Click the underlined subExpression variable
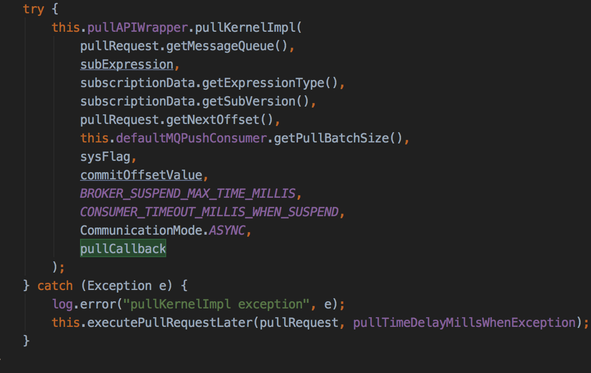Image resolution: width=591 pixels, height=373 pixels. pos(127,65)
